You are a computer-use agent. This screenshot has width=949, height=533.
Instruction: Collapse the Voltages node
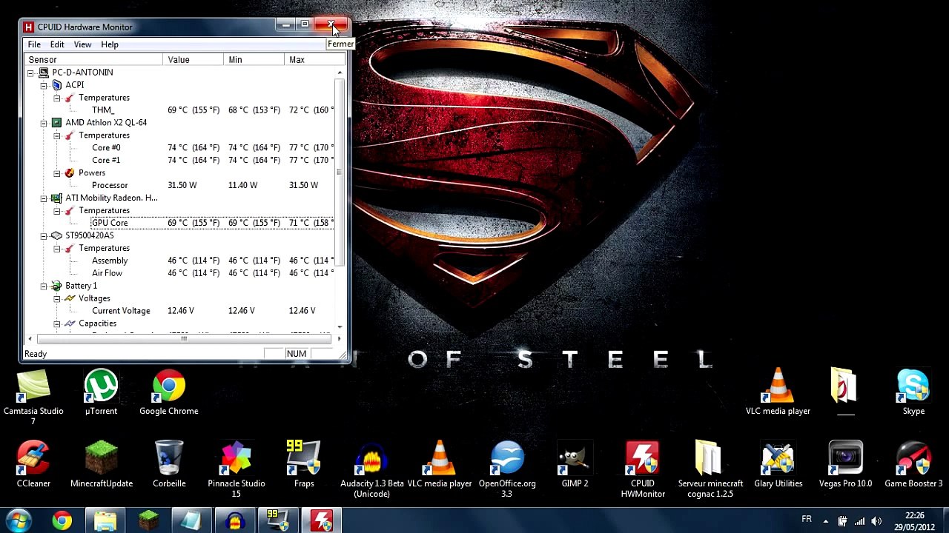coord(57,298)
